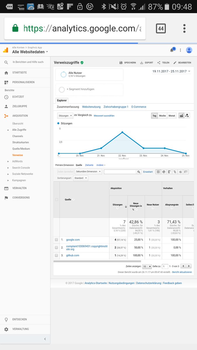
Task: Click the Speichern button
Action: click(128, 63)
